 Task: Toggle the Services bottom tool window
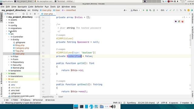50,100
